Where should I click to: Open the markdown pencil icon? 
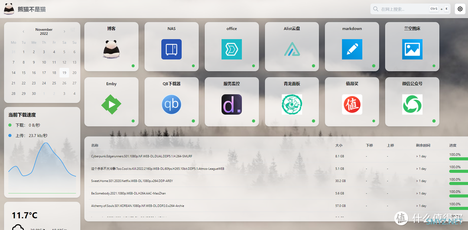point(352,49)
